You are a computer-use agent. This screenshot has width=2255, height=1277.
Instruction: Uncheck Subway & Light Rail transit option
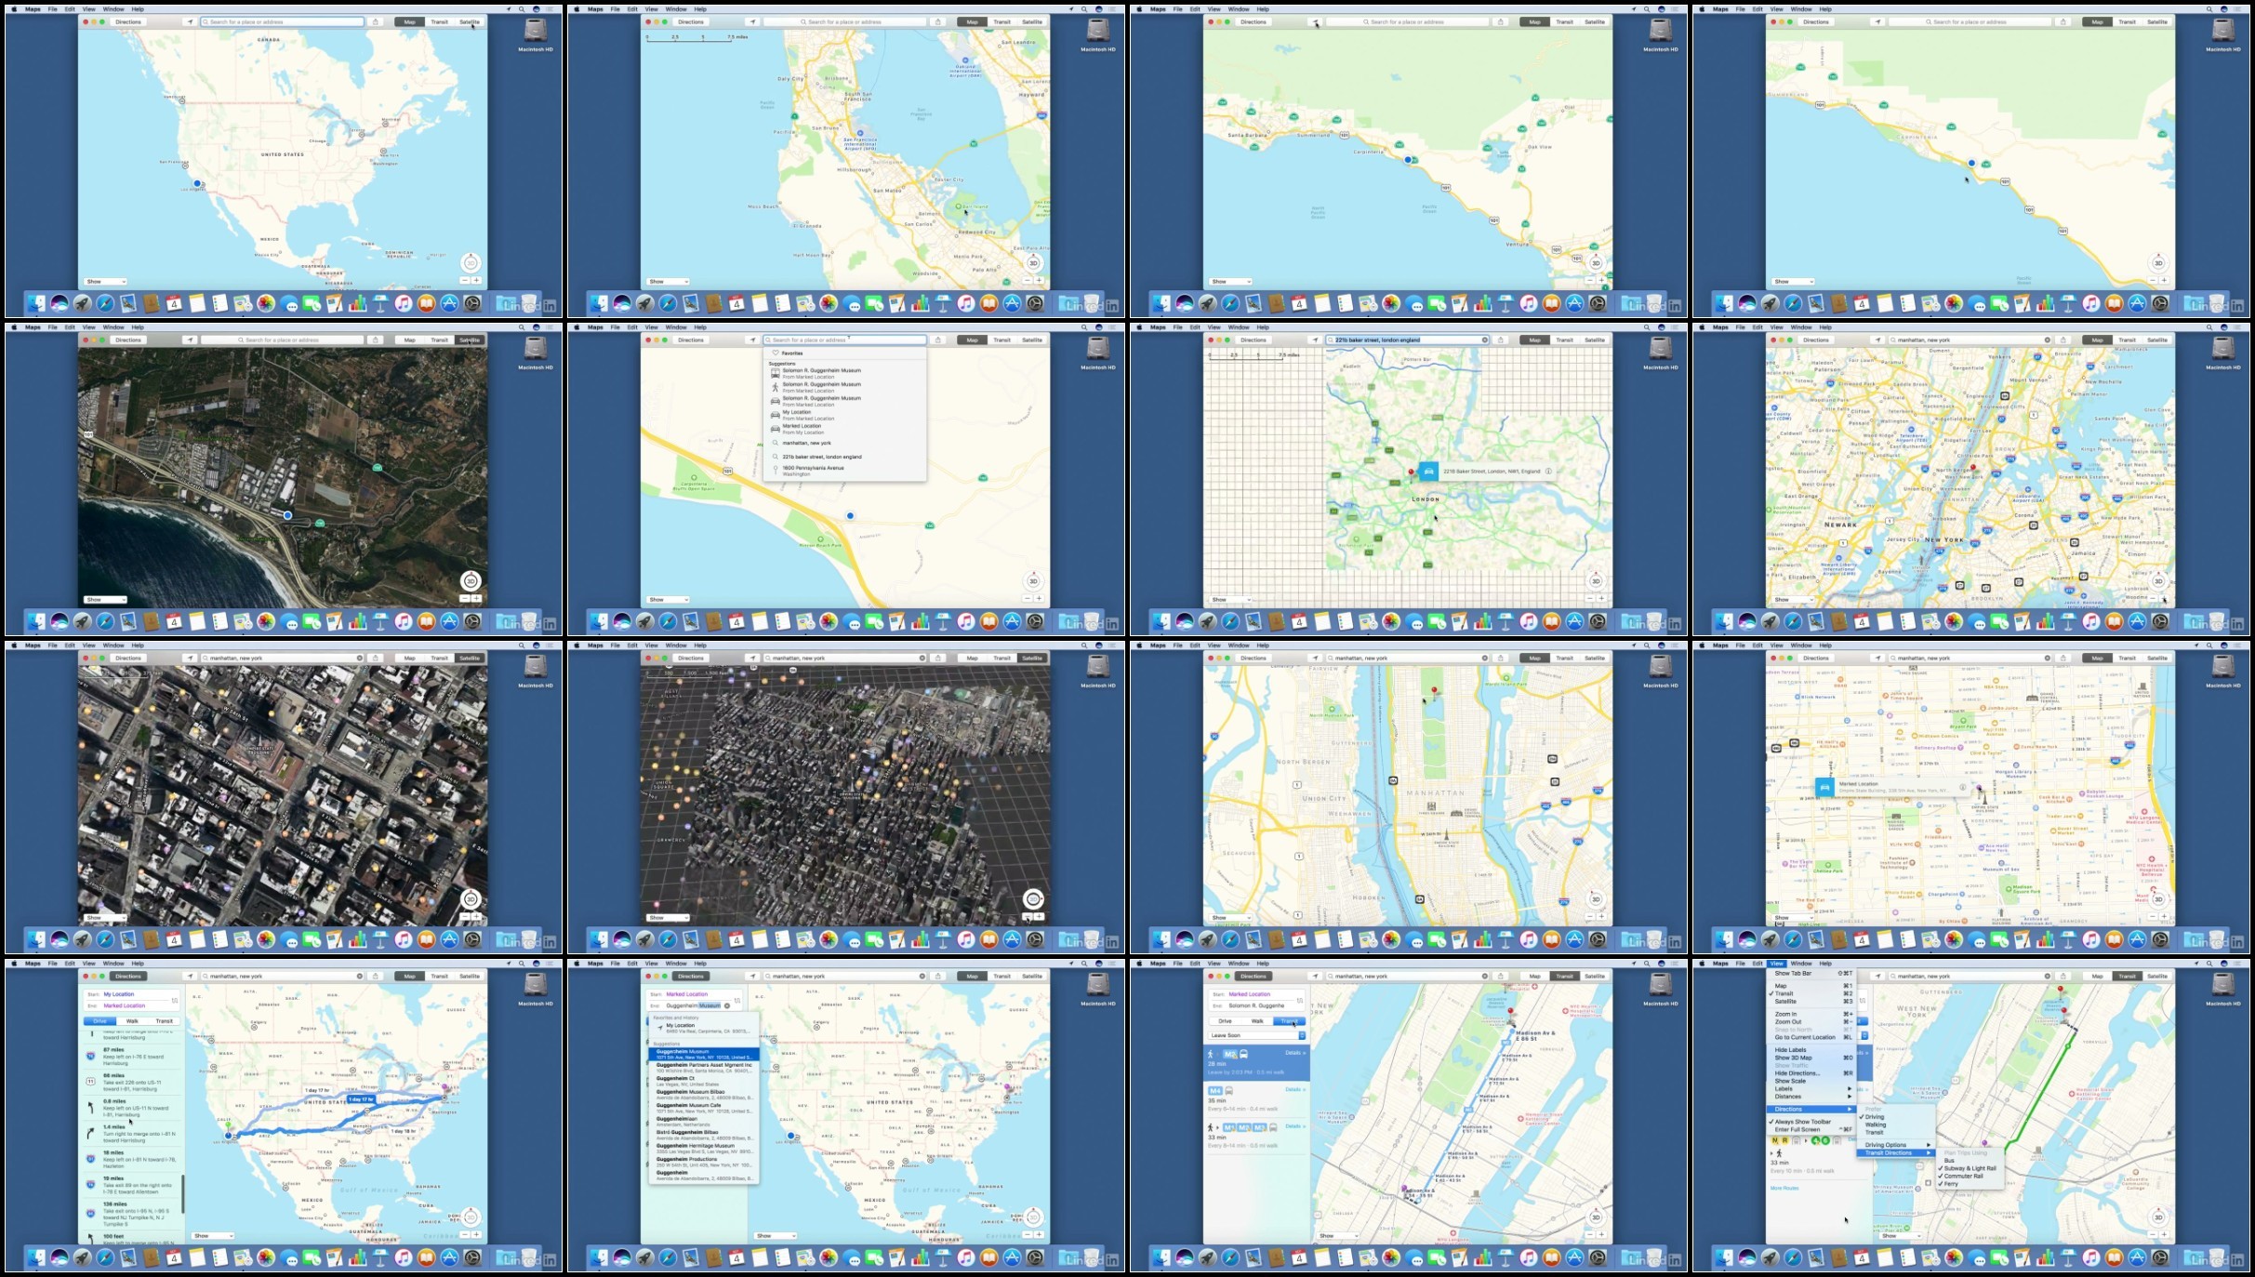[1970, 1168]
